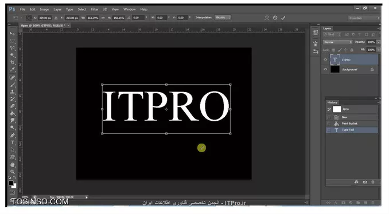The height and width of the screenshot is (214, 389).
Task: Select the Horizontal Type tool in toolbox
Action: point(13,142)
